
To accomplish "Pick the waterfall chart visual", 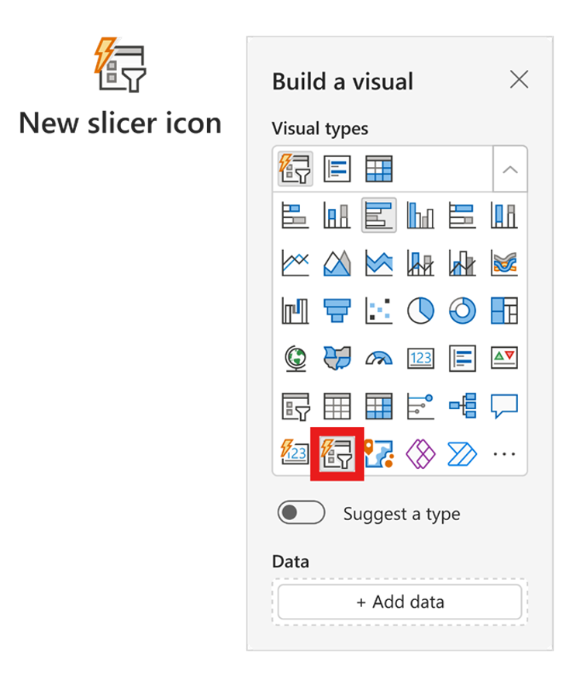I will point(295,311).
